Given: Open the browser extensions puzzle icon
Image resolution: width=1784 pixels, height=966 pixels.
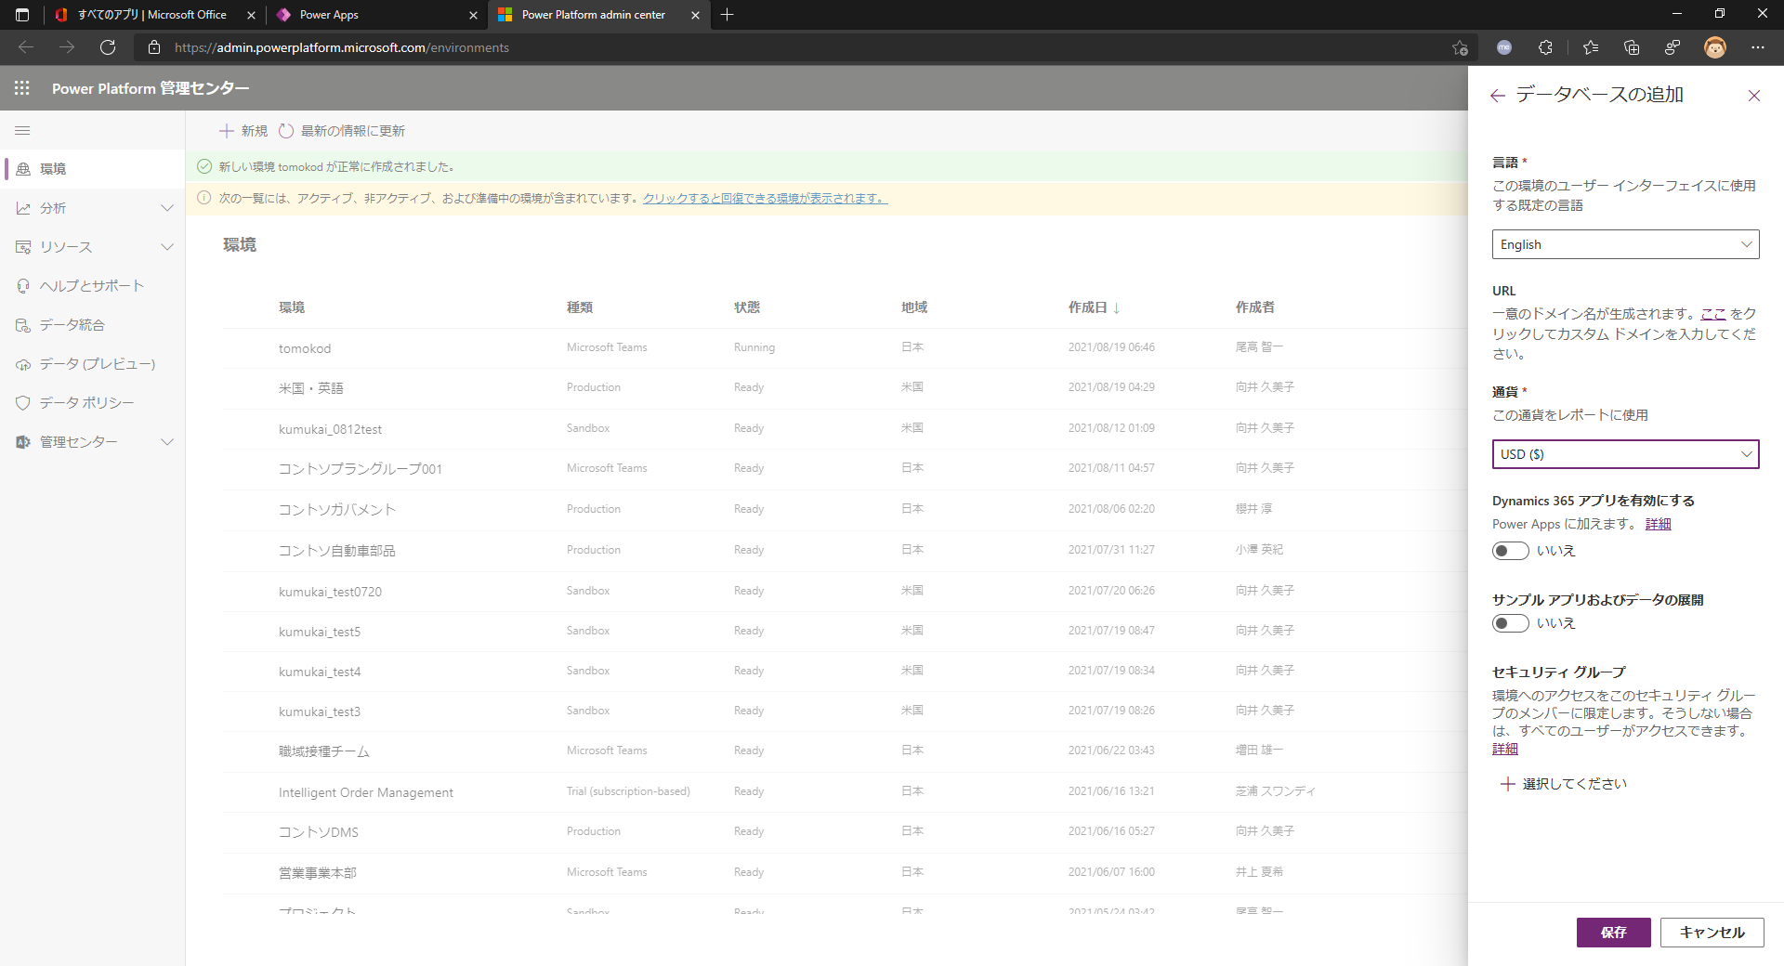Looking at the screenshot, I should pyautogui.click(x=1545, y=47).
